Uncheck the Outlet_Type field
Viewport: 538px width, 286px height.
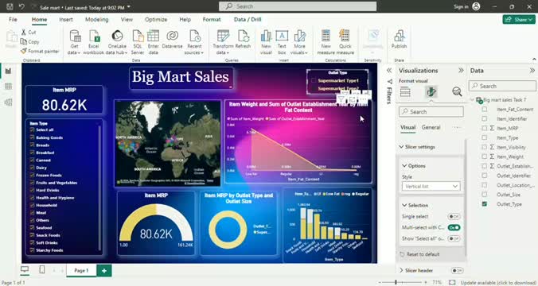coord(484,204)
